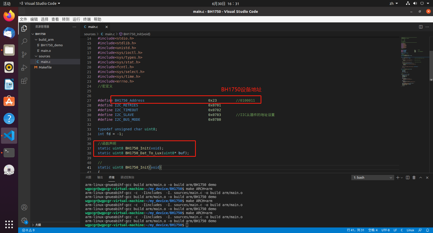Screen dimensions: 433x233
Task: Change indentation via 空格: 4
Action: (x=373, y=230)
